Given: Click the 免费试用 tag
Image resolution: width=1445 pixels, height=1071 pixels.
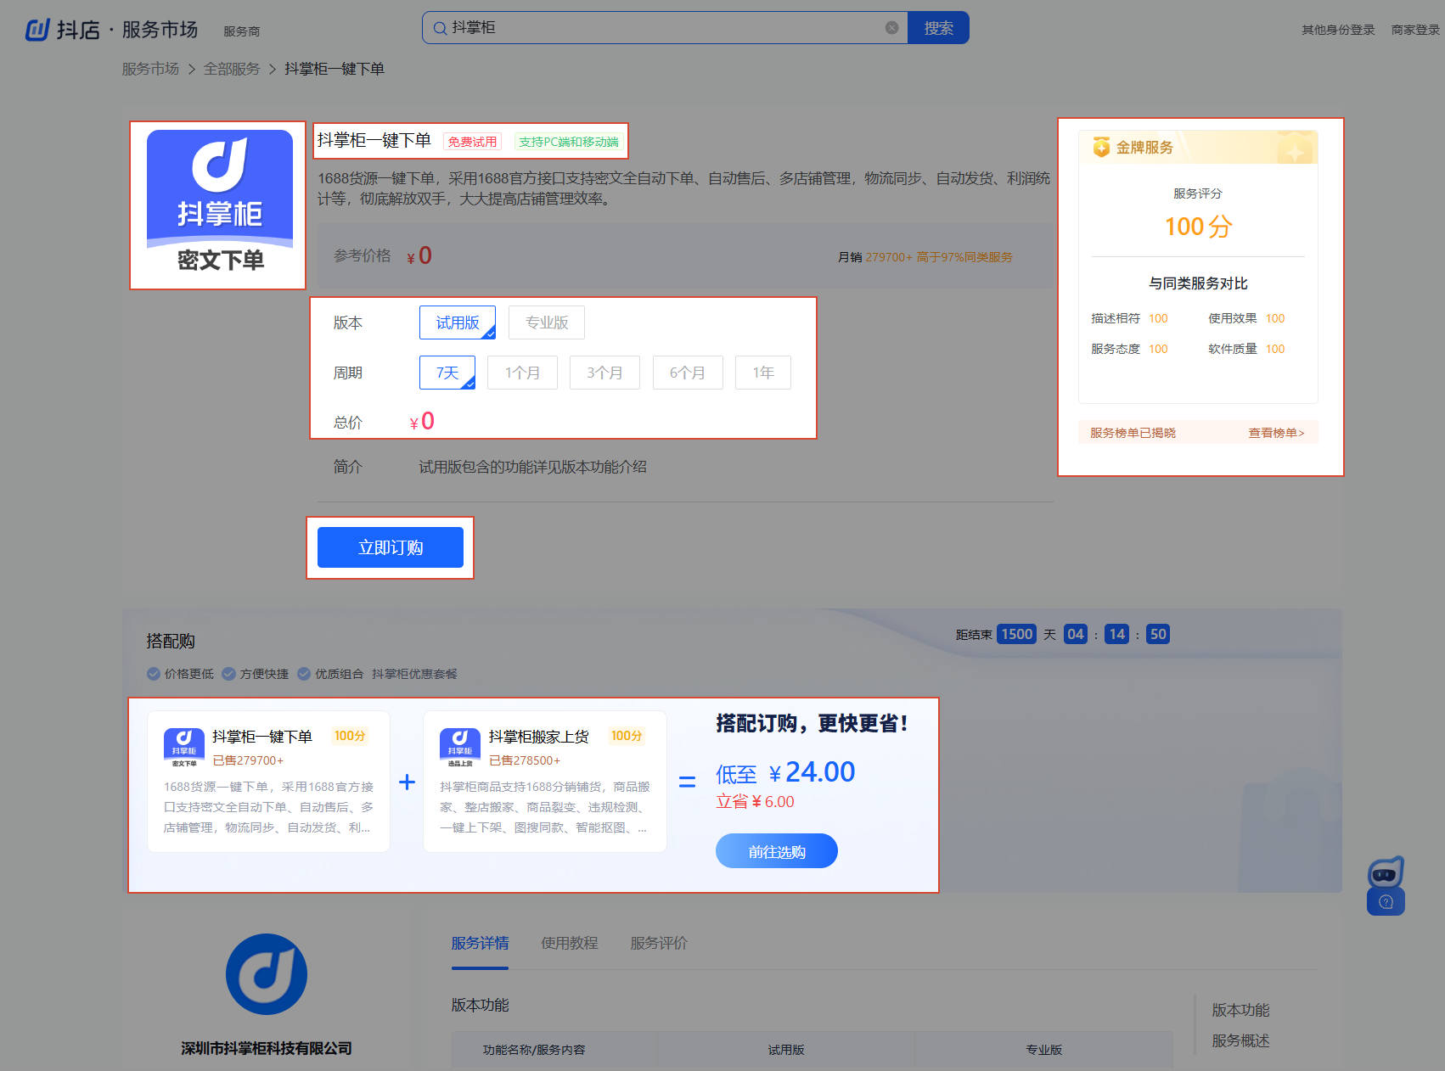Looking at the screenshot, I should pyautogui.click(x=473, y=142).
